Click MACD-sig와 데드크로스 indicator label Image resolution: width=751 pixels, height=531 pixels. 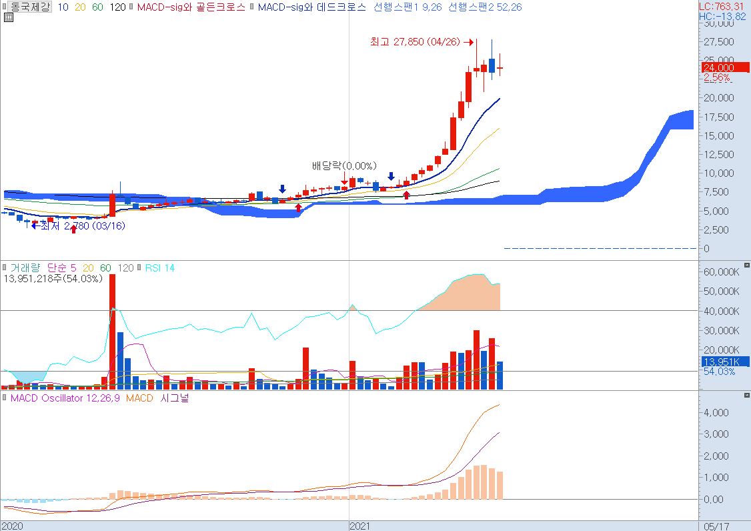coord(311,7)
